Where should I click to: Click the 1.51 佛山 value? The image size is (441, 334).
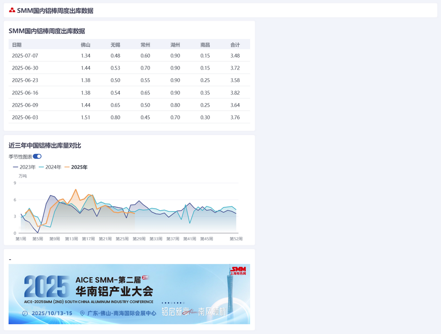(86, 117)
